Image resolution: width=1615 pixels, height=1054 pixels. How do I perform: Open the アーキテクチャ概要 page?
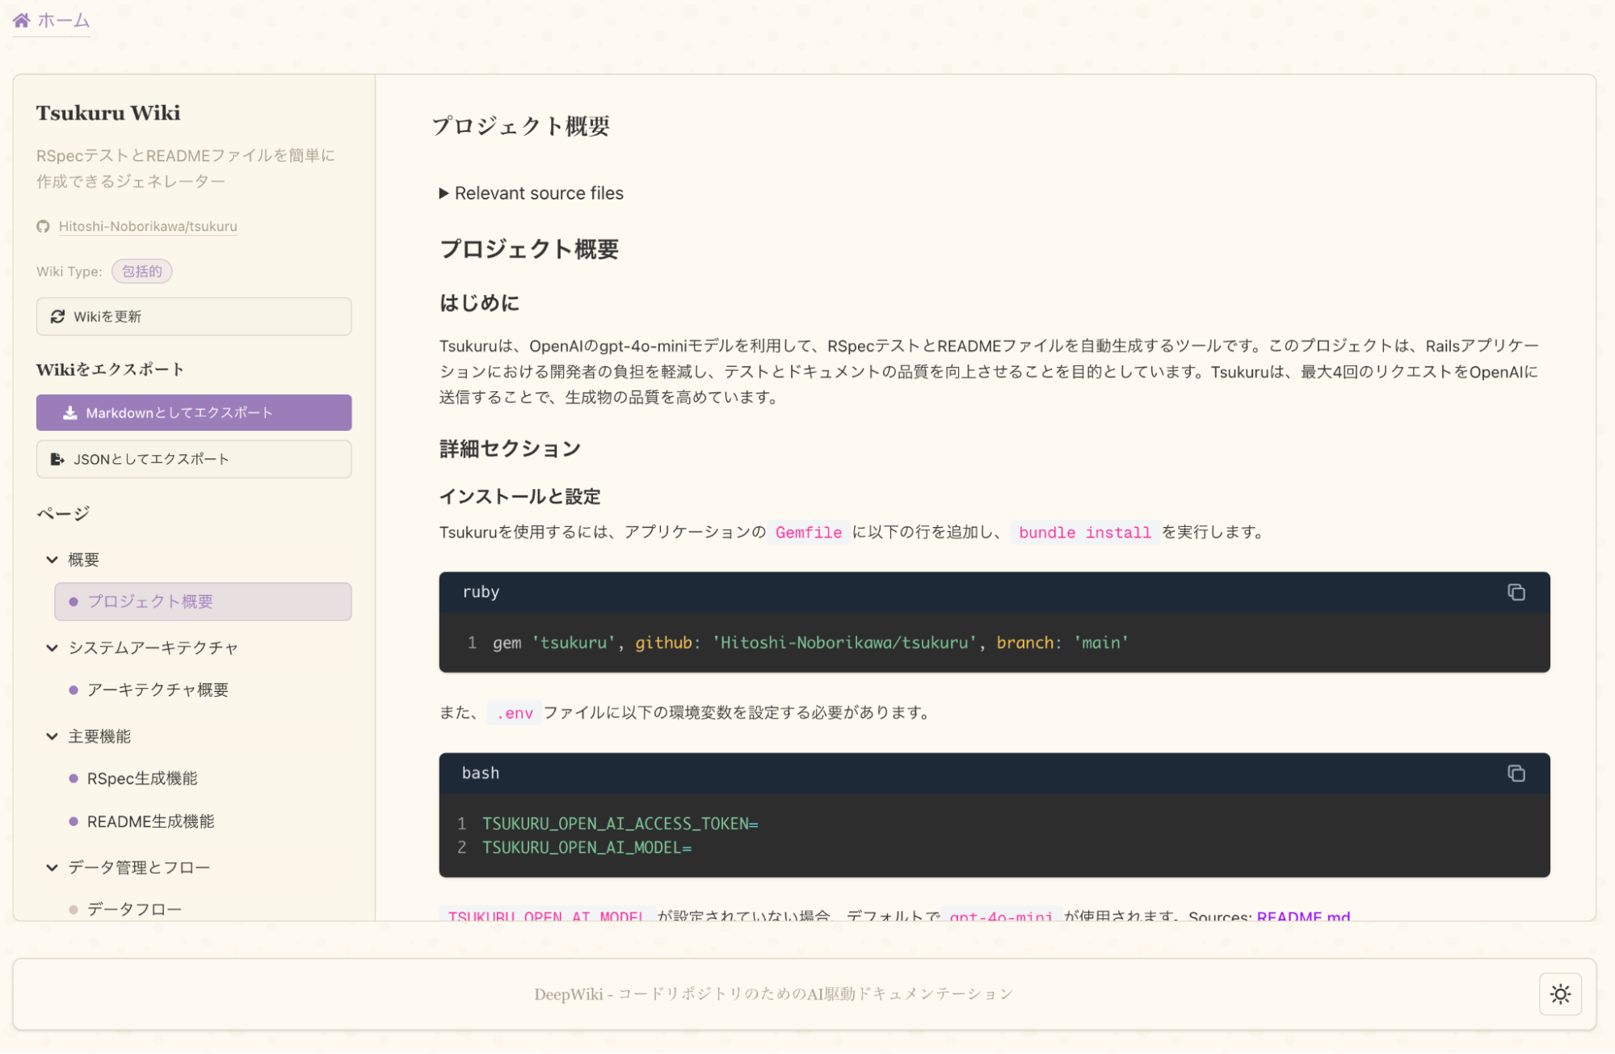pos(158,689)
